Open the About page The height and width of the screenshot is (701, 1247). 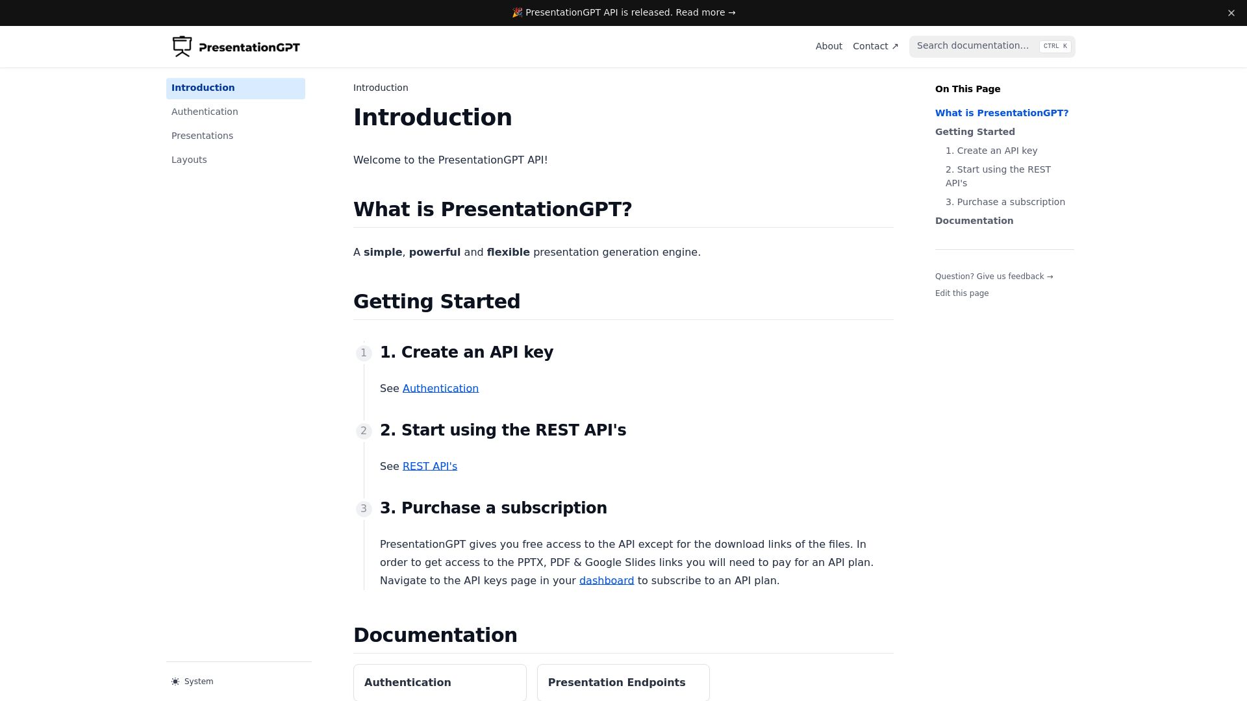pos(829,46)
